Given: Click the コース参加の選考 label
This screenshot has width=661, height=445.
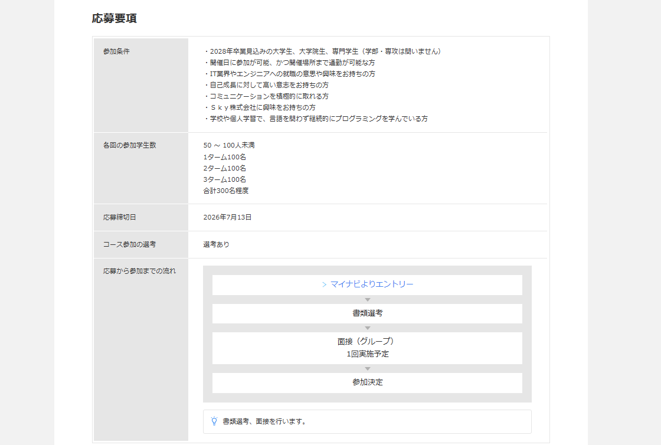Looking at the screenshot, I should (x=129, y=244).
